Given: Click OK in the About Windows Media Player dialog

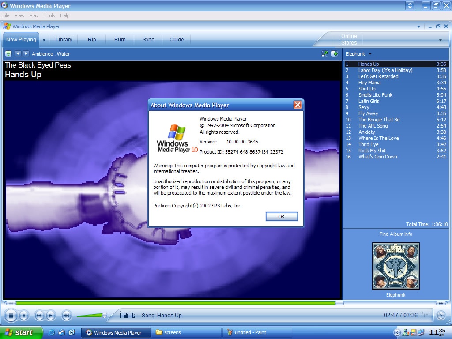Looking at the screenshot, I should (x=282, y=216).
